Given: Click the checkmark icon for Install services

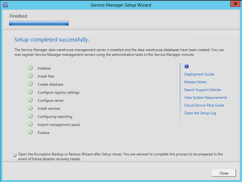Looking at the screenshot, I should 31,108.
